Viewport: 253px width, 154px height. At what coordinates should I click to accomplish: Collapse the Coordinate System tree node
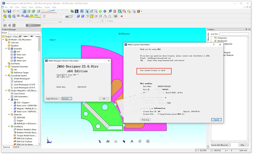(6, 76)
